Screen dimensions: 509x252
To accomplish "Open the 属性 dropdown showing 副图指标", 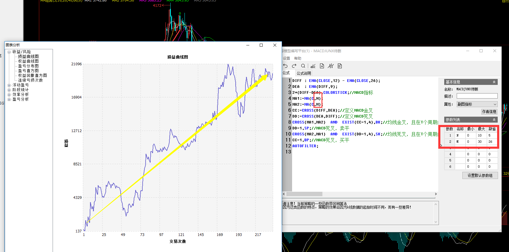I will 477,104.
